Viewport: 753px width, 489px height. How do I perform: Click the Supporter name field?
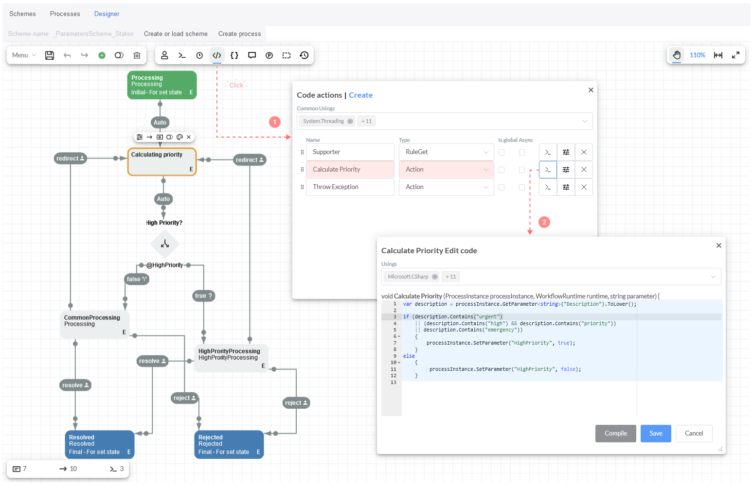click(350, 152)
